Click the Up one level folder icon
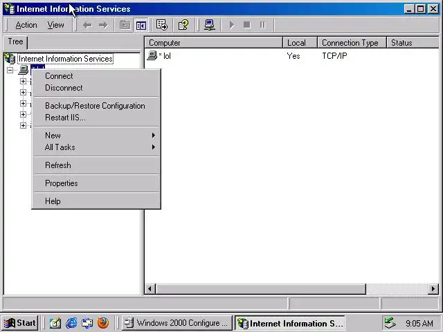This screenshot has width=443, height=332. tap(125, 25)
